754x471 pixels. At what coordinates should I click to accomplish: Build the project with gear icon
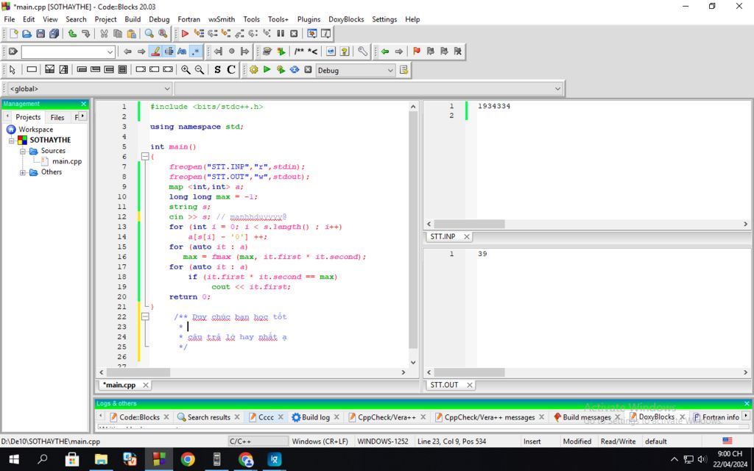click(253, 70)
